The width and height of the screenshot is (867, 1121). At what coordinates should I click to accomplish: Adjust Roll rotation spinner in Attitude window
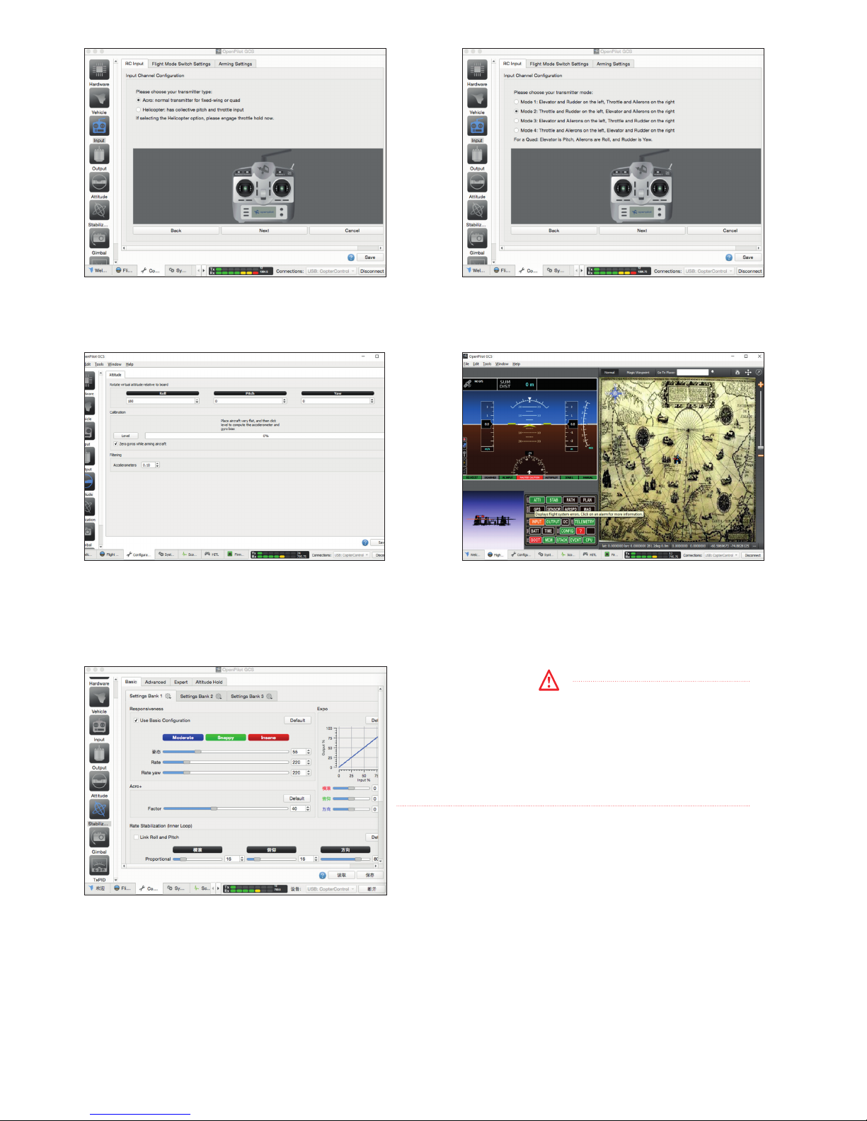tap(163, 401)
